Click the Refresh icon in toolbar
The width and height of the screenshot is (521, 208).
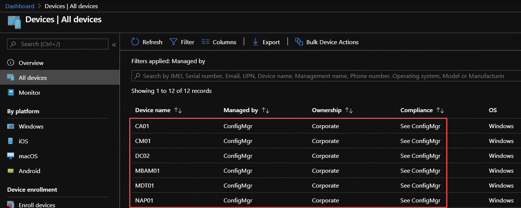click(x=135, y=42)
